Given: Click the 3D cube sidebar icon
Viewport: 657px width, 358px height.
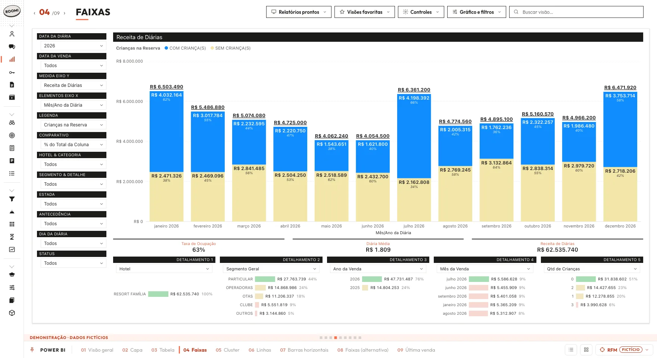Looking at the screenshot, I should (x=12, y=313).
